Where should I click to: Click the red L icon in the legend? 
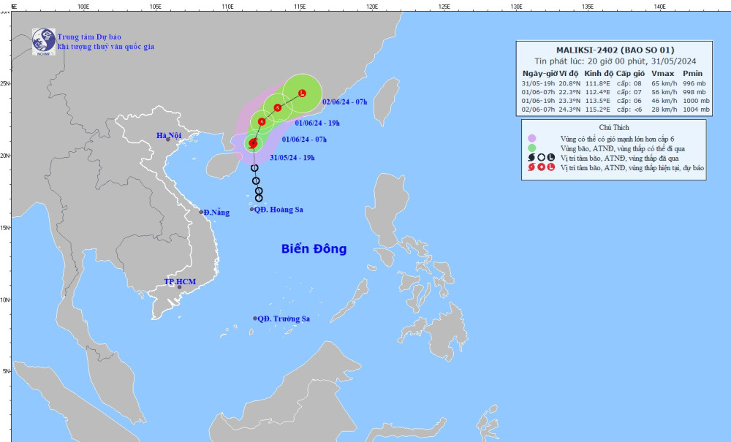point(550,167)
